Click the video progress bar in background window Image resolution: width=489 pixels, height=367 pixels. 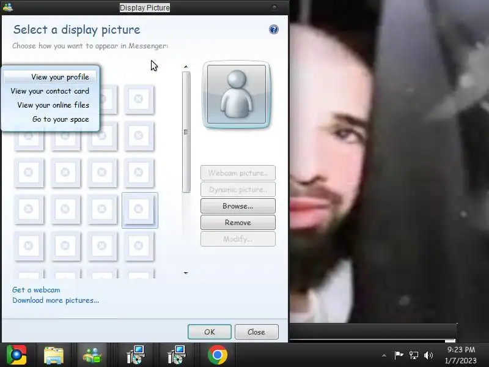tap(373, 340)
